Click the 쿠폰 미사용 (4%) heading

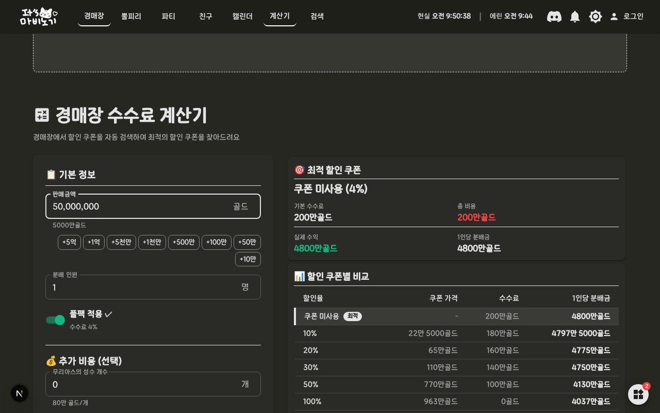pos(331,189)
